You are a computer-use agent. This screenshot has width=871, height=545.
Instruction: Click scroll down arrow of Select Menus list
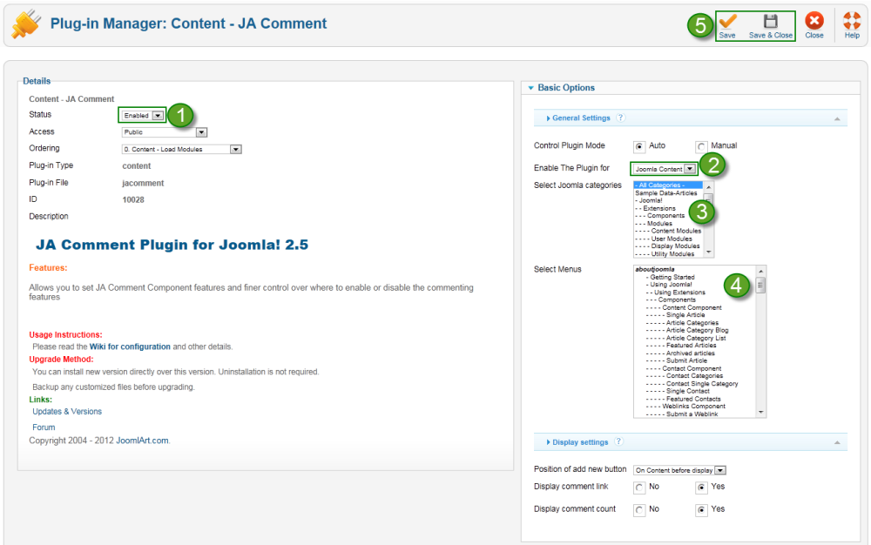click(761, 413)
